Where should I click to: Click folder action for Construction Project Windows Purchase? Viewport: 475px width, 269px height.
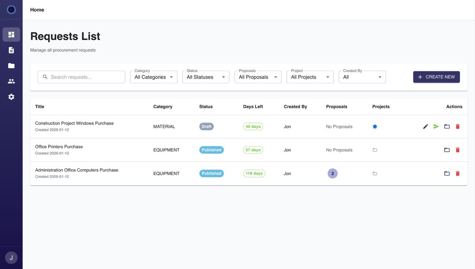tap(447, 127)
